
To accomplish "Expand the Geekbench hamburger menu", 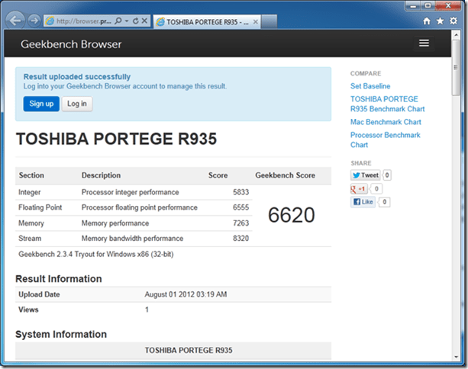I will 424,43.
